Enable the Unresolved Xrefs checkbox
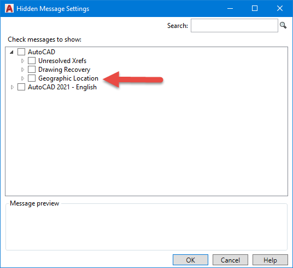 pos(32,61)
